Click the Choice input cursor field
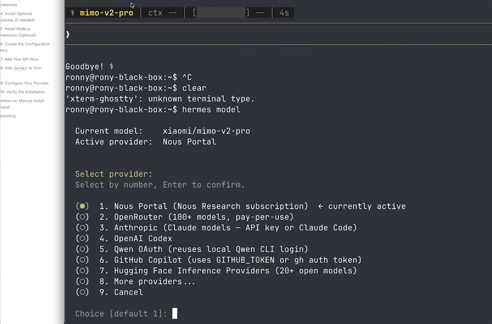Screen dimensions: 492x324 [x=175, y=314]
